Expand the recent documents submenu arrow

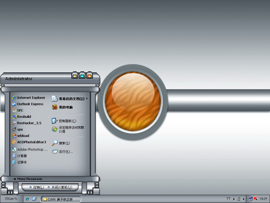click(87, 99)
